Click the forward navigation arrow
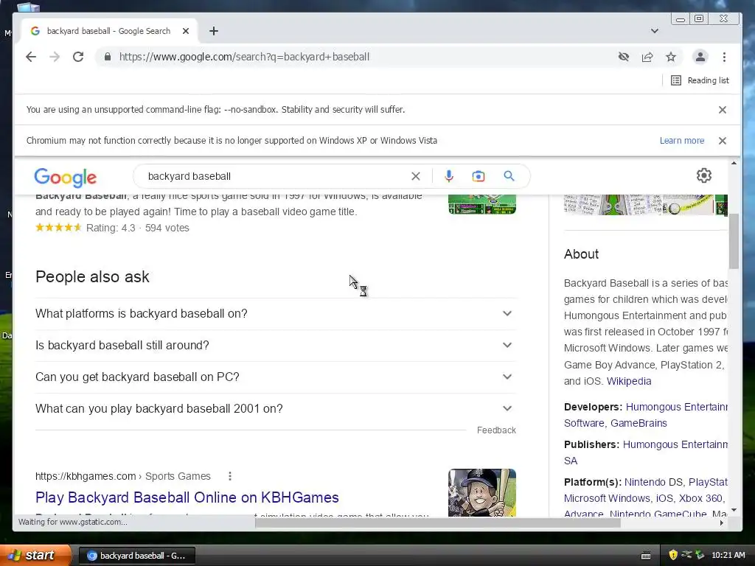Image resolution: width=755 pixels, height=566 pixels. pos(55,57)
